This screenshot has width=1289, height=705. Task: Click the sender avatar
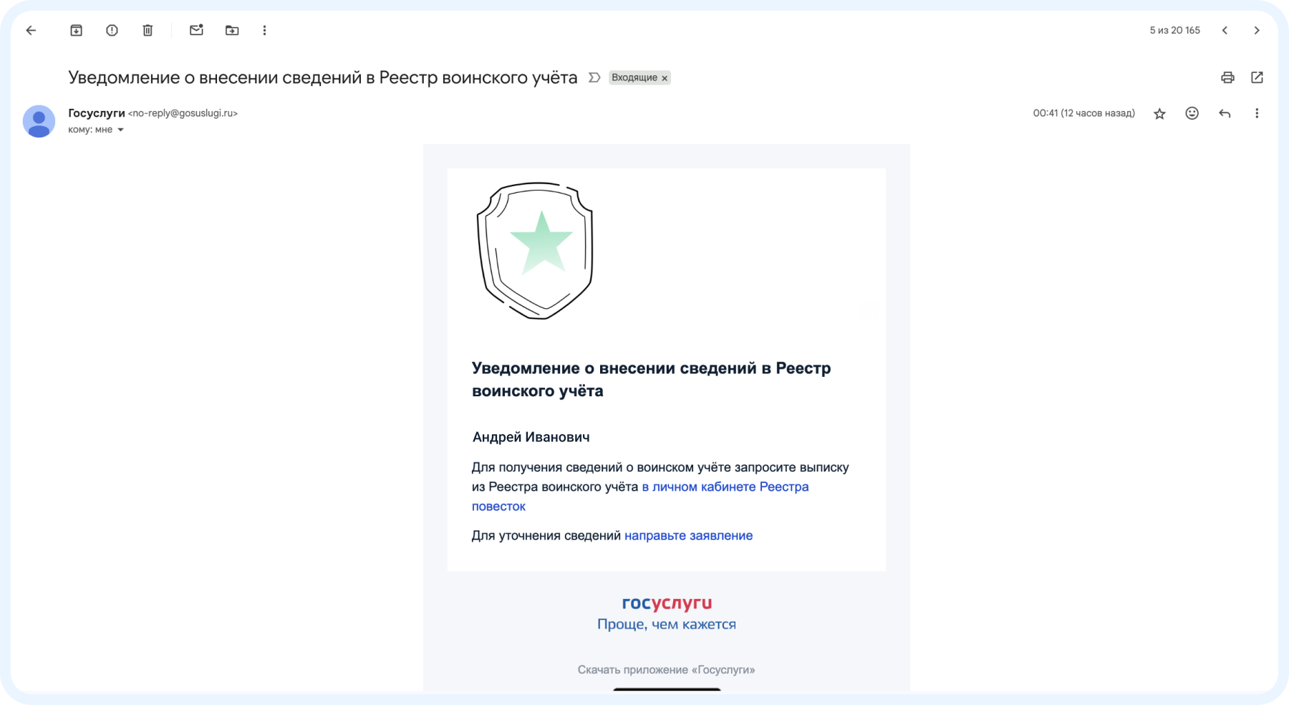point(39,121)
